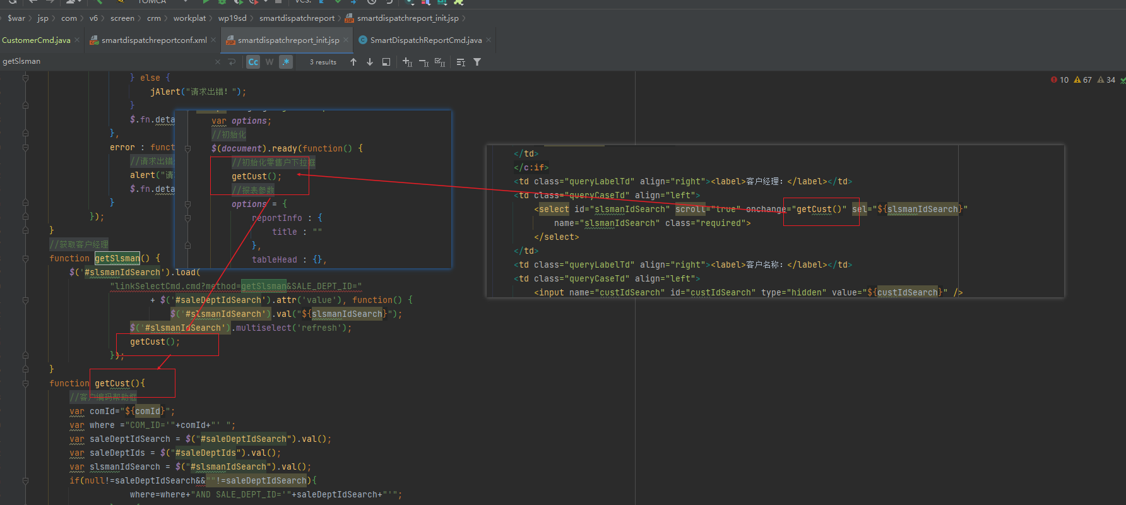Collapse the getCust function fold marker

pos(25,383)
